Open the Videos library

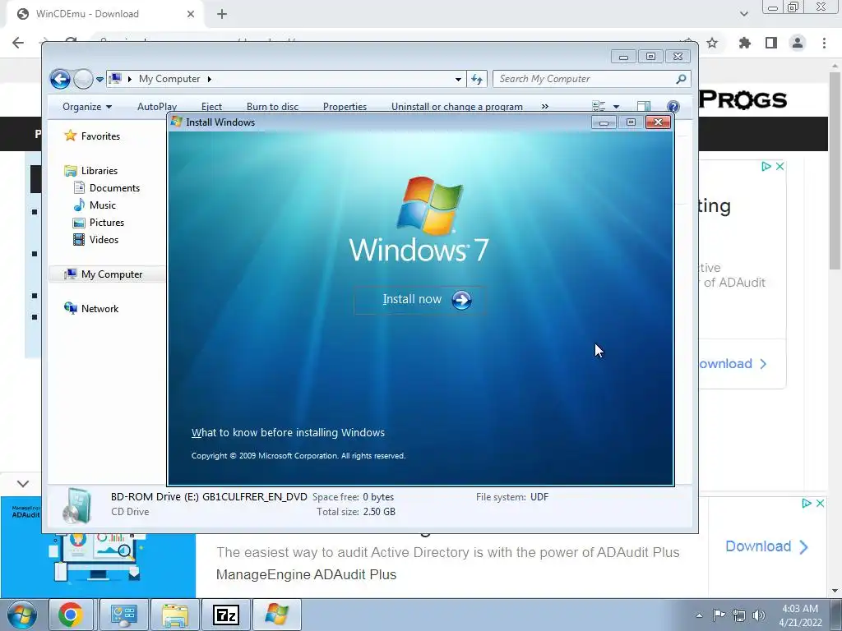point(95,239)
